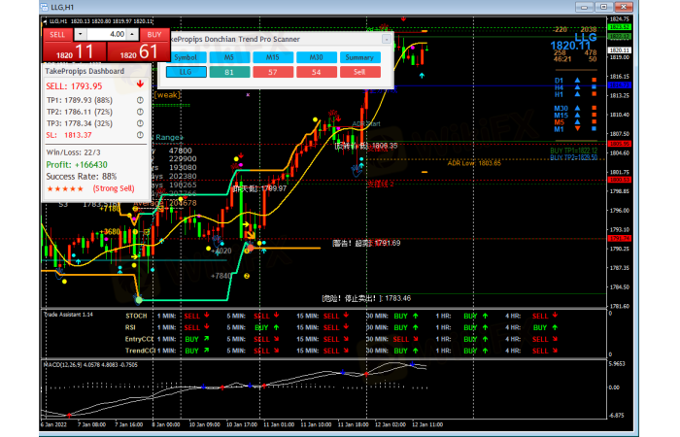
Task: Click the info icon beside SL
Action: tap(141, 137)
